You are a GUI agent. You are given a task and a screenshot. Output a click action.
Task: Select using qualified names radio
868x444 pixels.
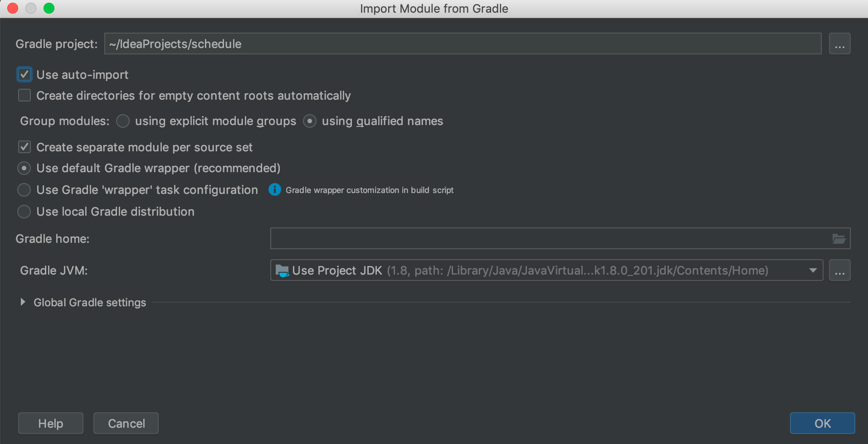click(x=310, y=121)
